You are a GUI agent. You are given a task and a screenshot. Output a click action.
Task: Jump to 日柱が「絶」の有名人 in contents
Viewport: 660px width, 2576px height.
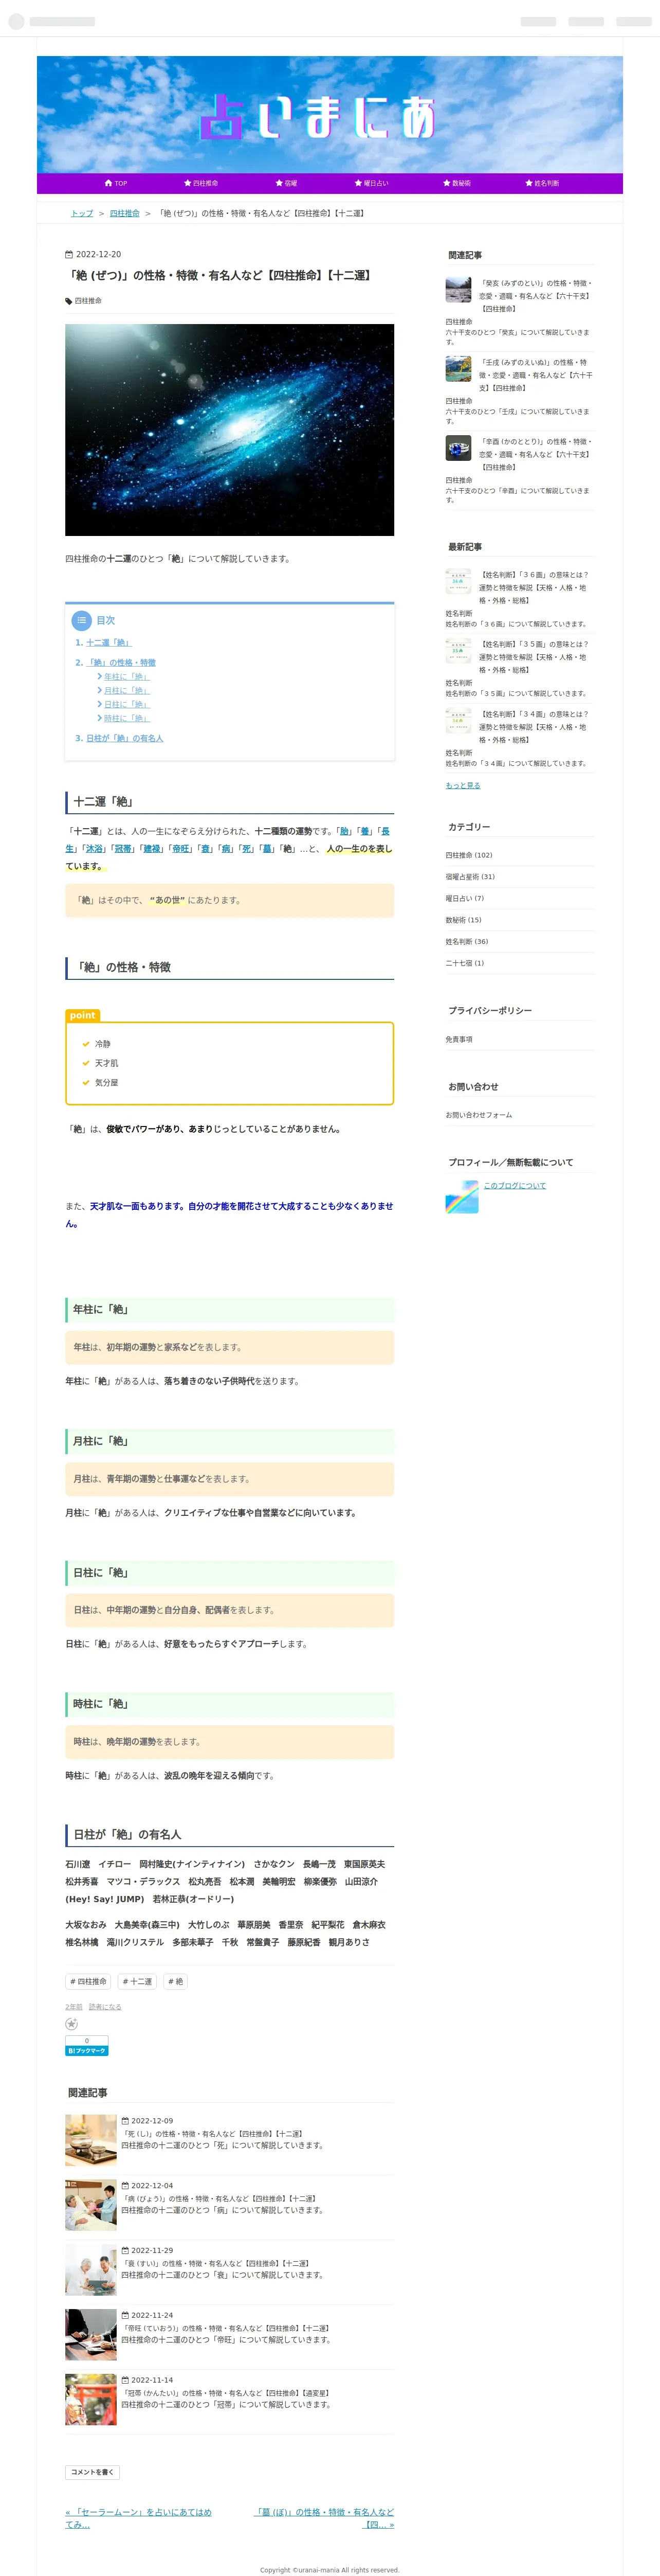pyautogui.click(x=125, y=738)
